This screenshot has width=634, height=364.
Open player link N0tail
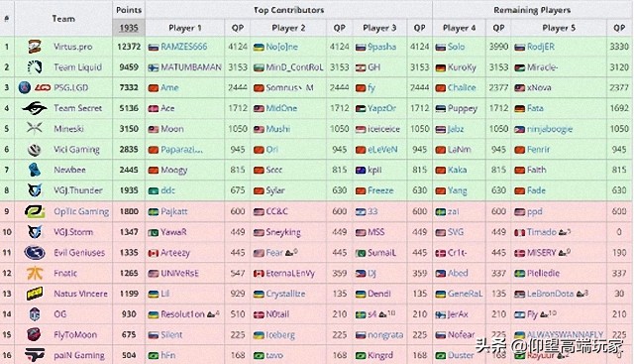tap(277, 314)
